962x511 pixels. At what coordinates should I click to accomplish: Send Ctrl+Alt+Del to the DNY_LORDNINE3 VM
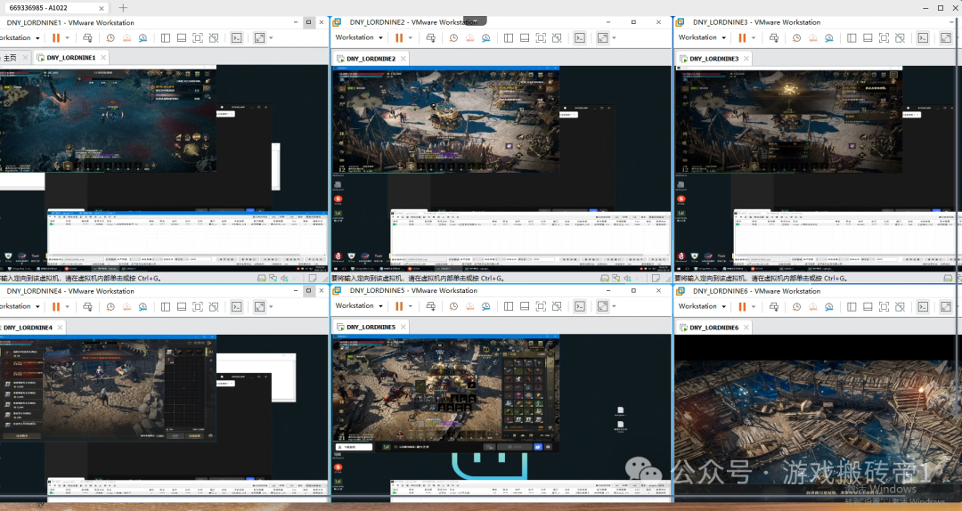(x=774, y=38)
